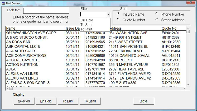Select the Insured Name sort option

pos(118,13)
